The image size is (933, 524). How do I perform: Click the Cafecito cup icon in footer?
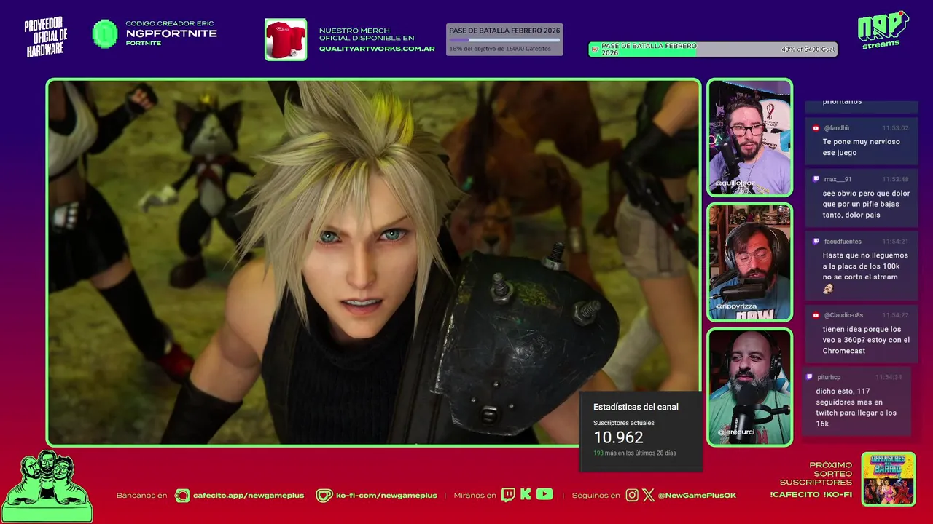click(x=182, y=496)
